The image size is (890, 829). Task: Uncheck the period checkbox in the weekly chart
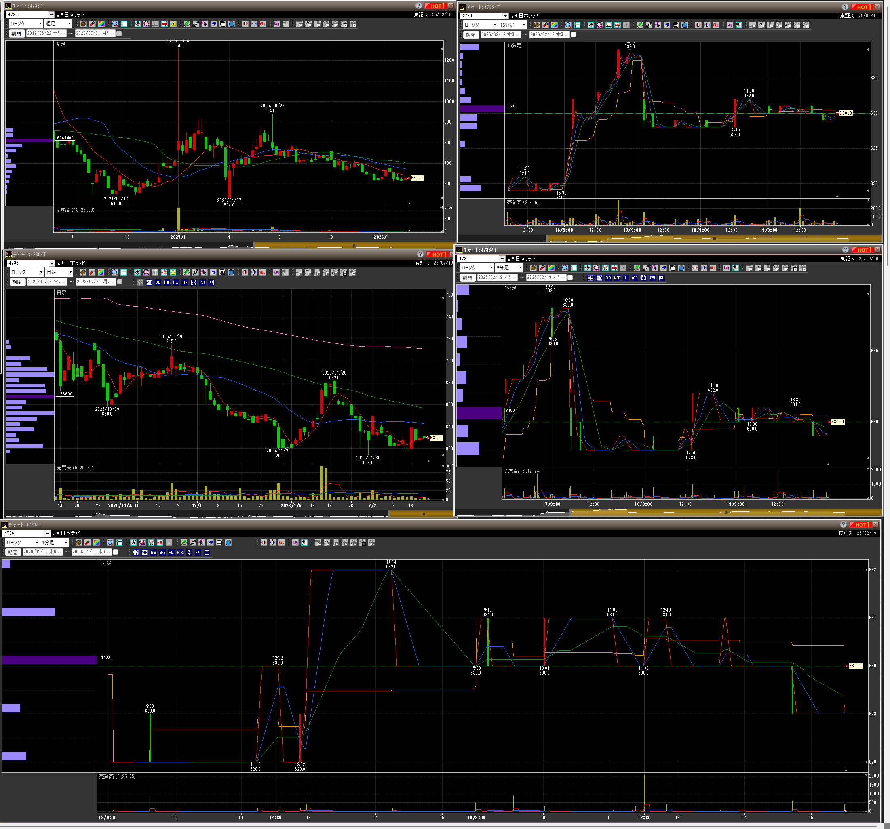pos(119,34)
